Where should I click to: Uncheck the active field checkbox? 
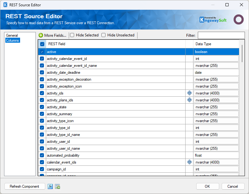click(42, 52)
